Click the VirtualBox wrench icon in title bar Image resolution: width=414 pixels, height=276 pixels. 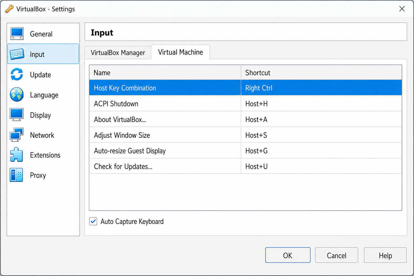click(9, 9)
